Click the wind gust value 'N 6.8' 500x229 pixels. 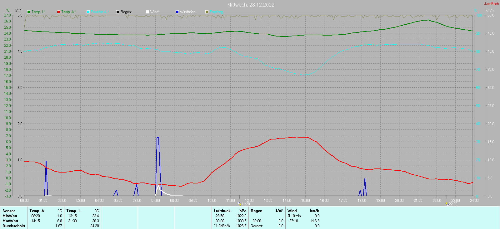pos(315,221)
